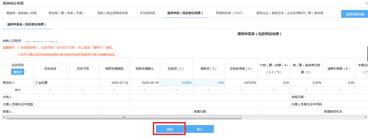This screenshot has height=138, width=368.
Task: Click the 受理人： label
Action: tap(9, 112)
